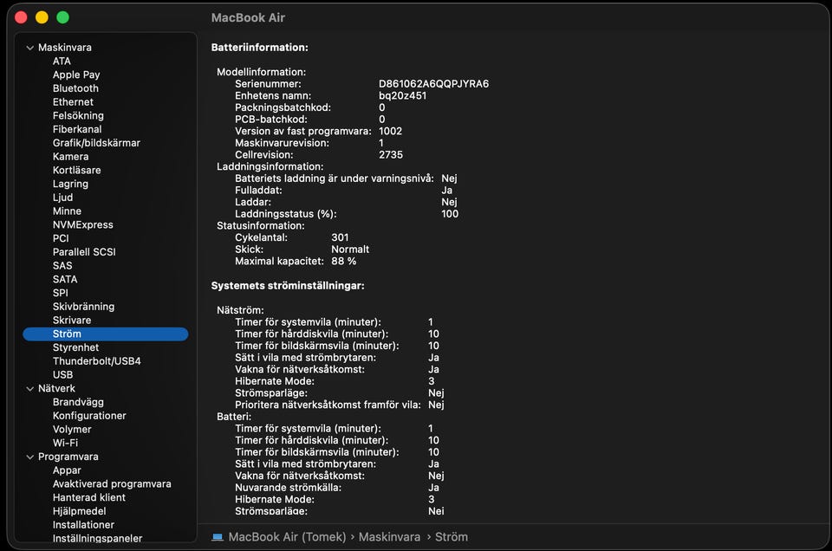Select Avaktiverad programvara in sidebar
This screenshot has width=832, height=551.
pyautogui.click(x=112, y=484)
